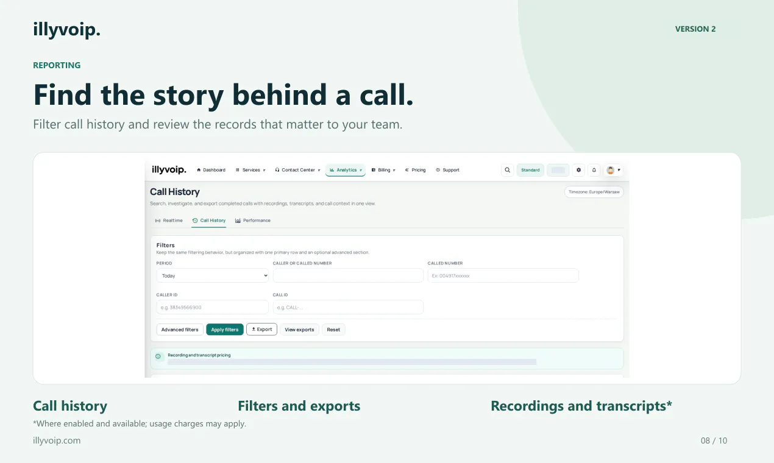Viewport: 774px width, 463px height.
Task: Go to the Pricing page
Action: coord(415,170)
